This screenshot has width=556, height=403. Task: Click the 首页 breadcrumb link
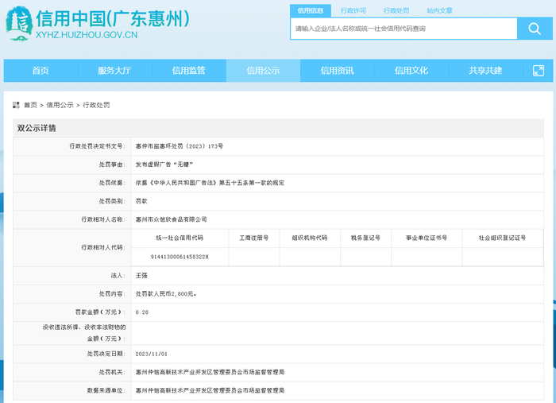30,105
